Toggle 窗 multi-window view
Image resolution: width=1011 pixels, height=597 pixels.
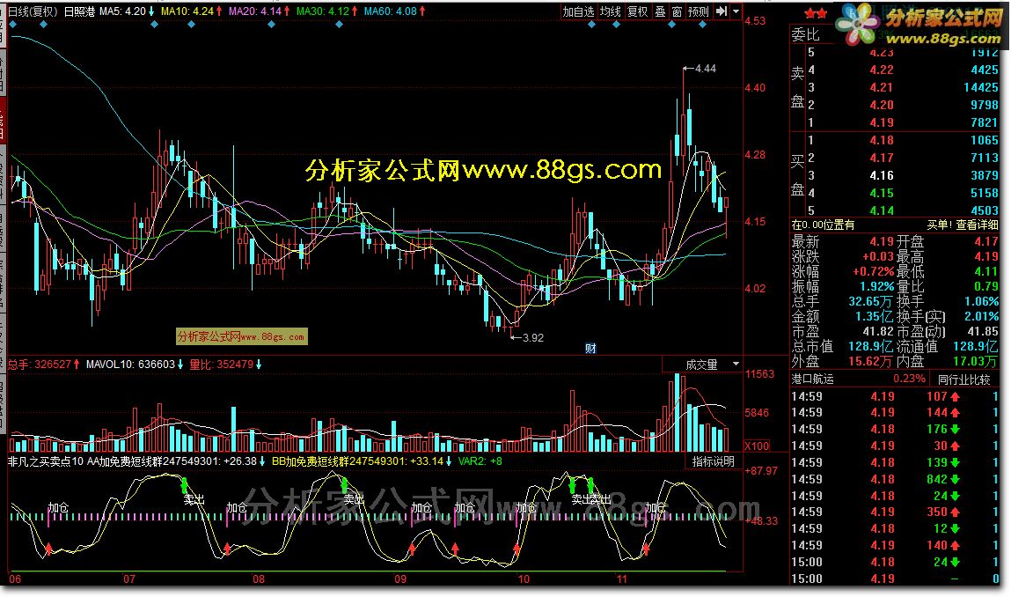(x=677, y=11)
